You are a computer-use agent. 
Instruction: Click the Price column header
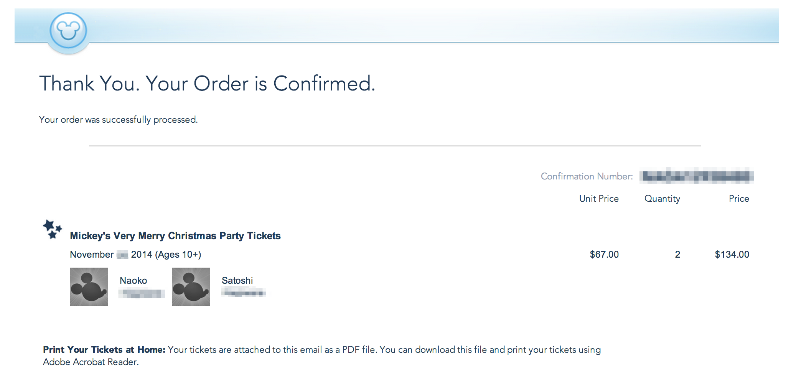coord(739,199)
